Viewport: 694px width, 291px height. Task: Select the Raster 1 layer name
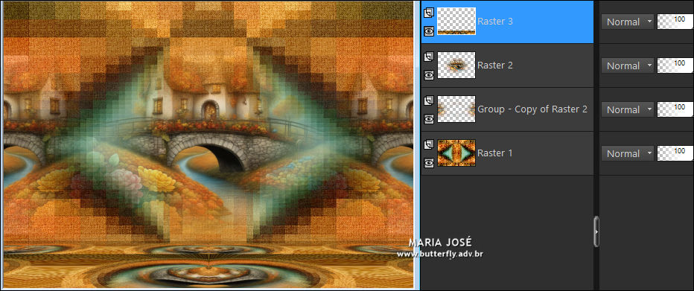tap(495, 153)
